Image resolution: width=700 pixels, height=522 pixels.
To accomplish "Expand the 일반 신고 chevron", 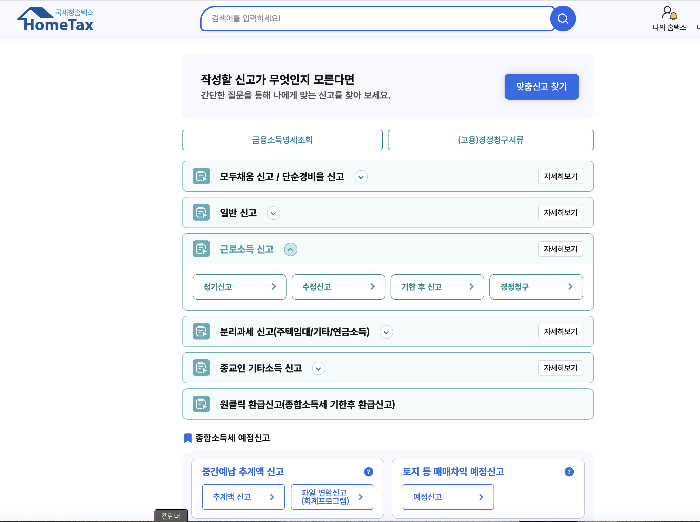I will coord(273,213).
